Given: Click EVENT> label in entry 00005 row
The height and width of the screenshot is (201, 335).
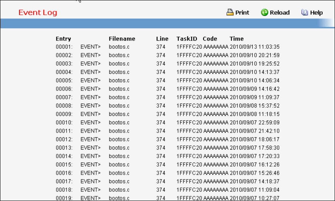Looking at the screenshot, I should (x=91, y=80).
